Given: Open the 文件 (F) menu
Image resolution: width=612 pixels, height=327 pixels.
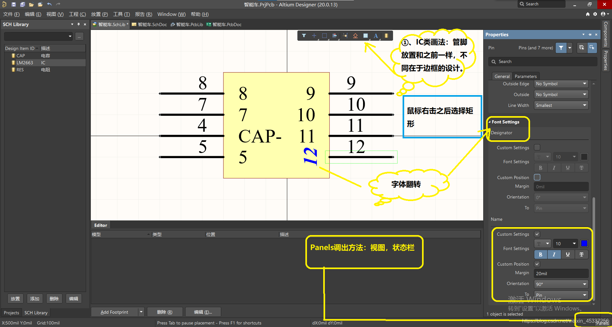Looking at the screenshot, I should click(11, 14).
